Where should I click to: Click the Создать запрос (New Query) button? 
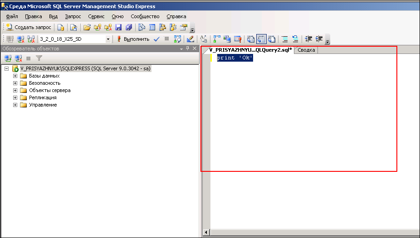[29, 27]
